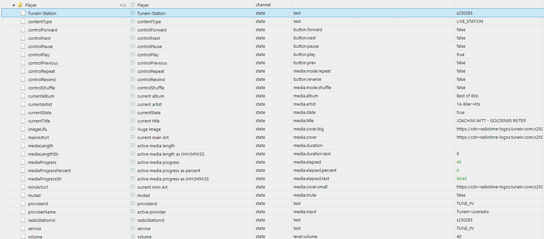Click the Player folder label
Screen dimensions: 544x239
[31, 5]
